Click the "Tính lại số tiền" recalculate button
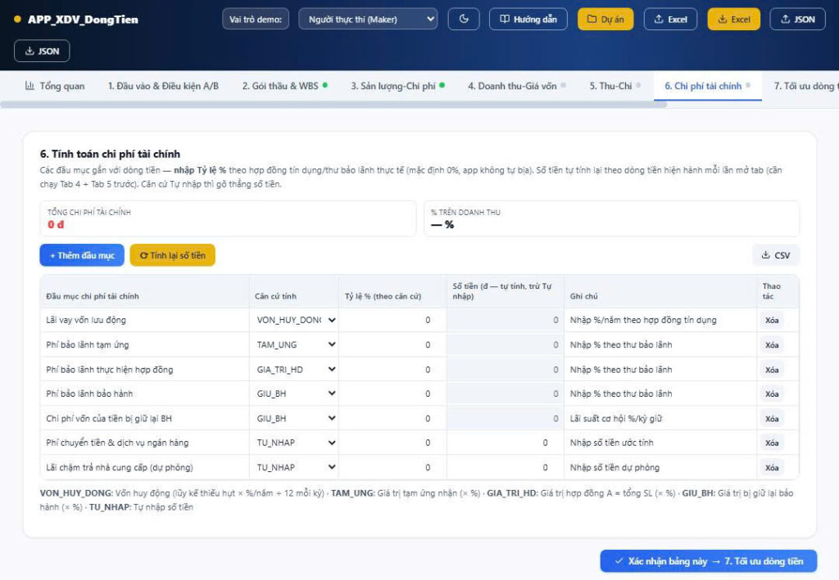 click(x=172, y=255)
